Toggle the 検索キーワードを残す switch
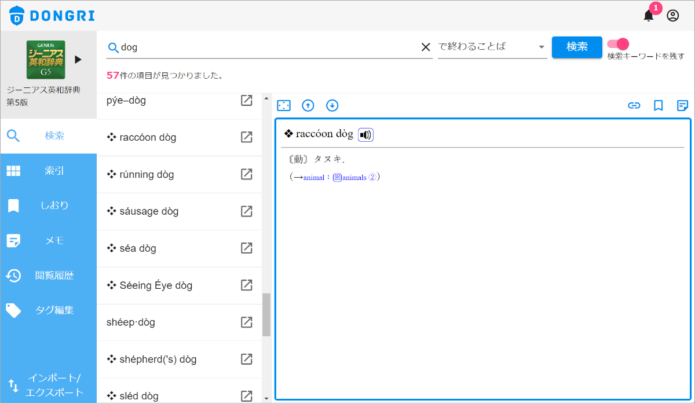This screenshot has height=404, width=695. point(617,44)
